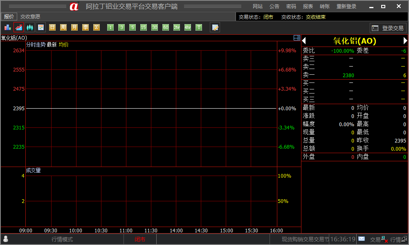Image resolution: width=409 pixels, height=245 pixels.
Task: Check the 交易 connection status icon
Action: coord(384,239)
